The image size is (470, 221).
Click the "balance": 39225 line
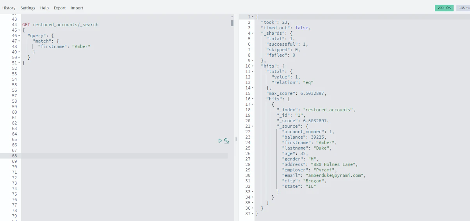point(304,137)
